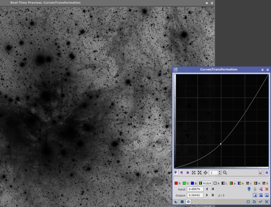Image resolution: width=271 pixels, height=207 pixels.
Task: Select the CIE b channel
Action: click(241, 183)
